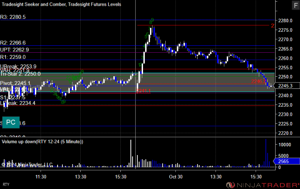Click the RTY instrument label at bottom-left
The height and width of the screenshot is (189, 300).
click(x=6, y=185)
